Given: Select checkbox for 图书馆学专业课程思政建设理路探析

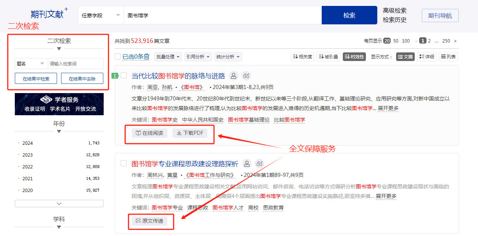Looking at the screenshot, I should [x=124, y=163].
